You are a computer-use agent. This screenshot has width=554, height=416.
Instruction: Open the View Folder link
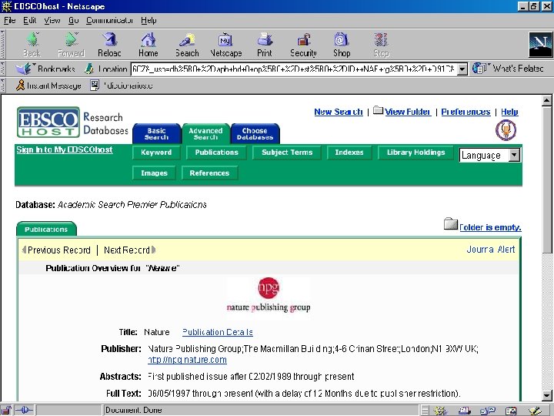click(x=408, y=112)
